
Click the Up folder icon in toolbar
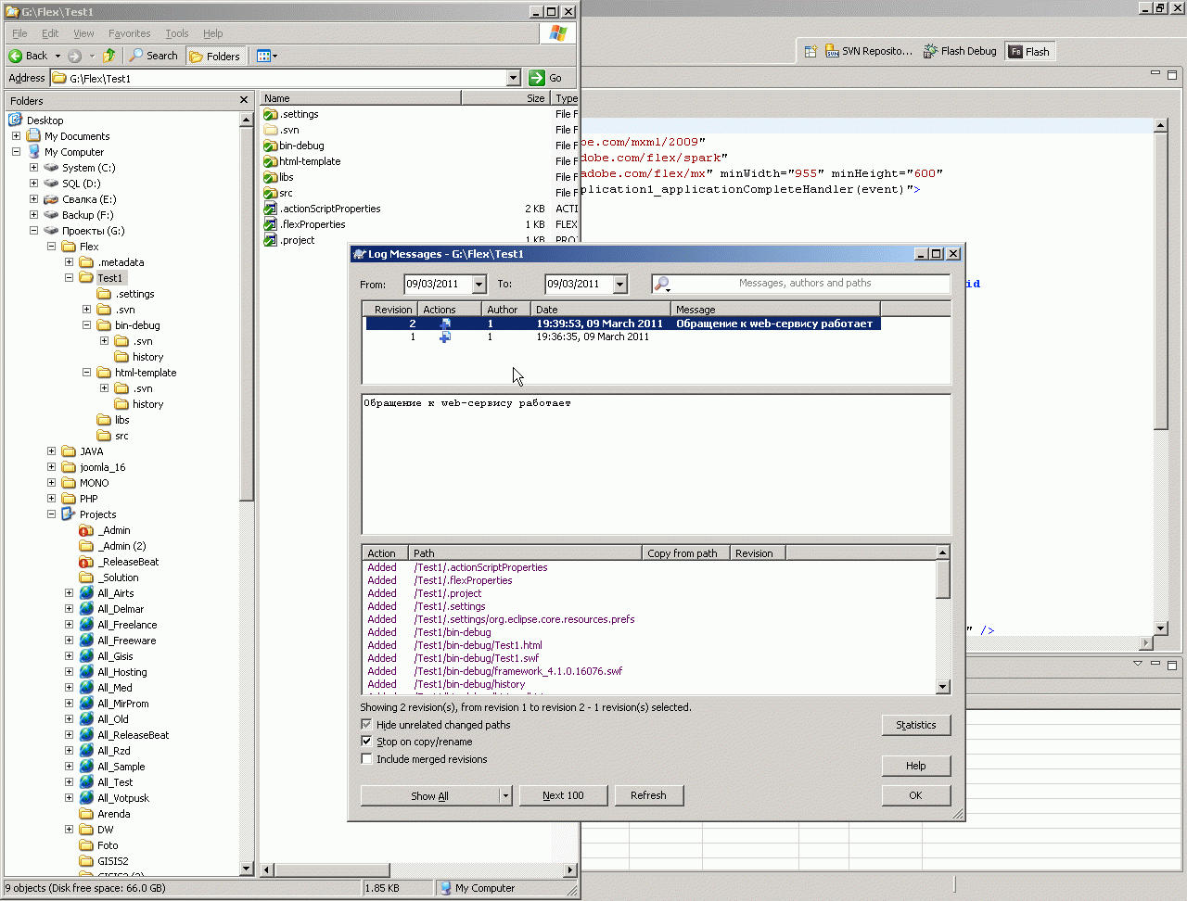109,56
